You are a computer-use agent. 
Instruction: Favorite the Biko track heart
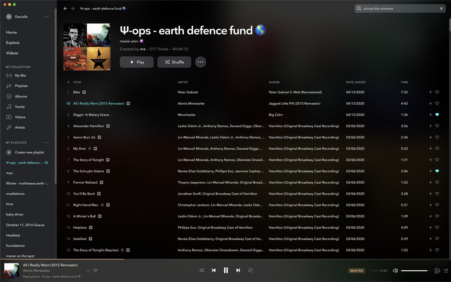pyautogui.click(x=437, y=92)
